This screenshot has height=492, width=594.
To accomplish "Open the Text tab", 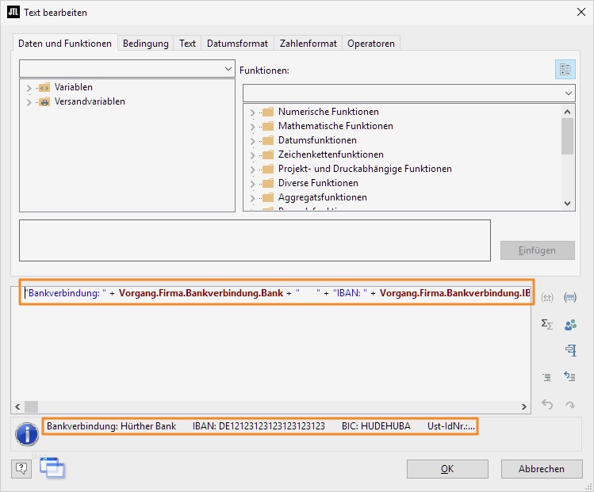I will tap(187, 43).
